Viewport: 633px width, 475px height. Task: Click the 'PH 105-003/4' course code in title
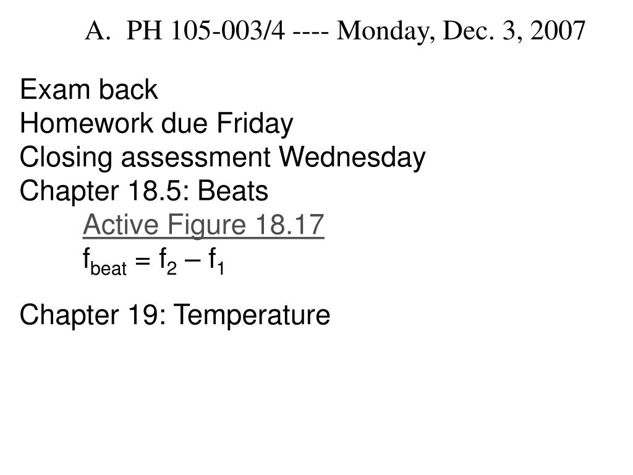click(205, 31)
